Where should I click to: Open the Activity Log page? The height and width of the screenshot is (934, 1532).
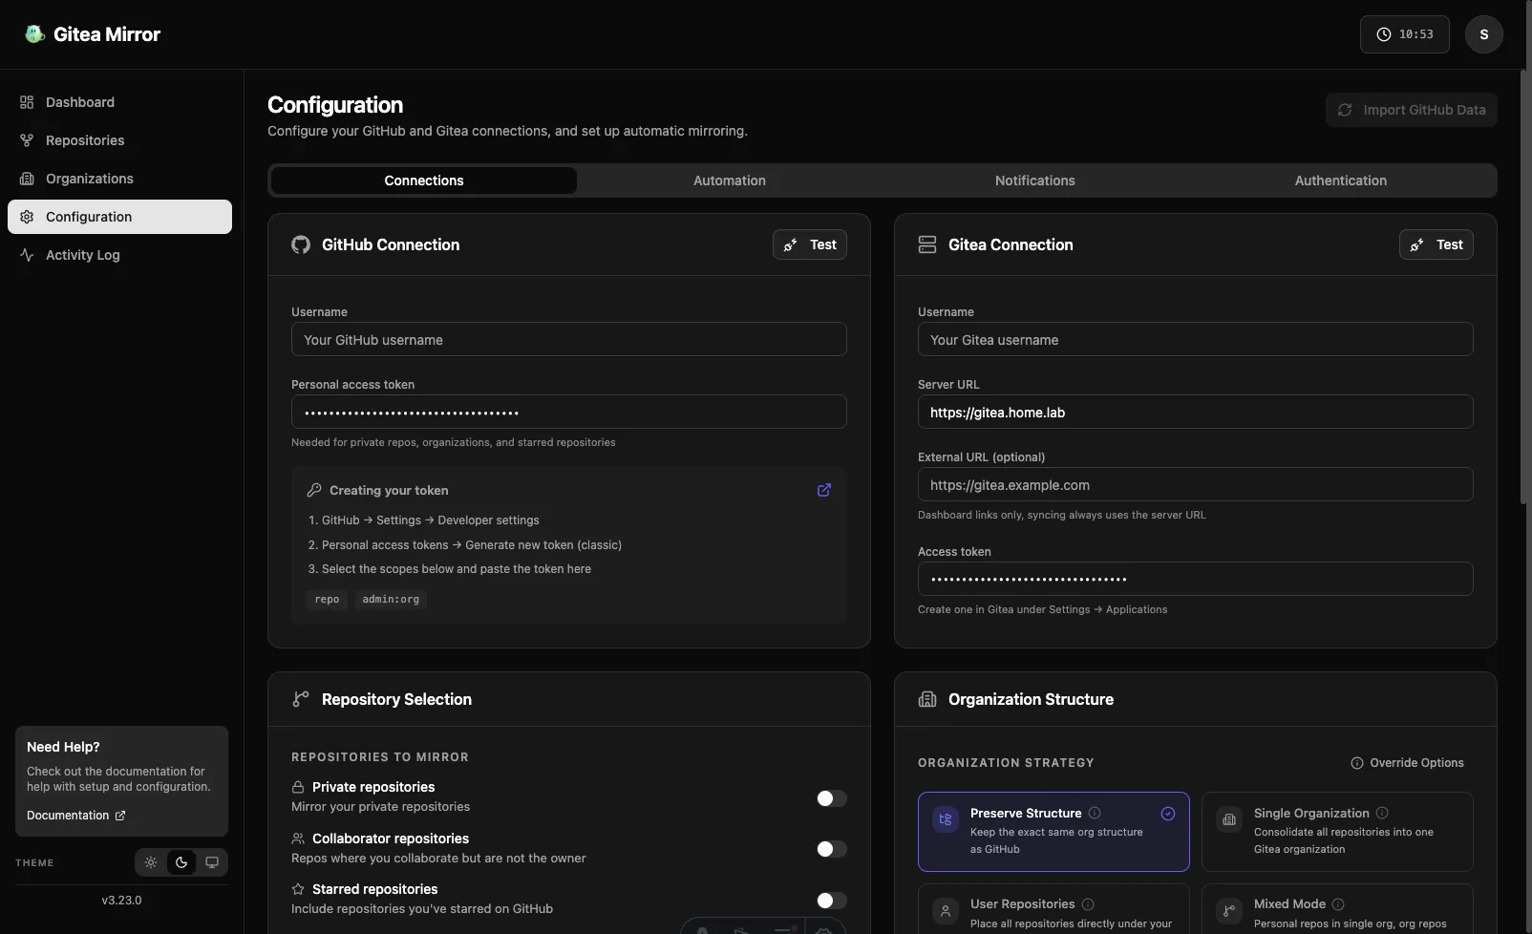[x=119, y=255]
